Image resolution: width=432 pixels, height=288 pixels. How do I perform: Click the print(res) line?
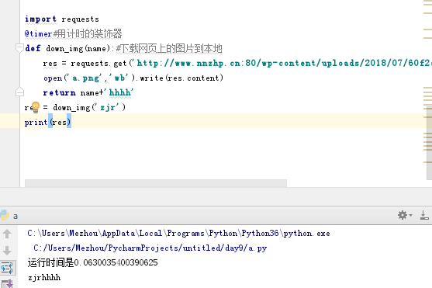click(47, 122)
